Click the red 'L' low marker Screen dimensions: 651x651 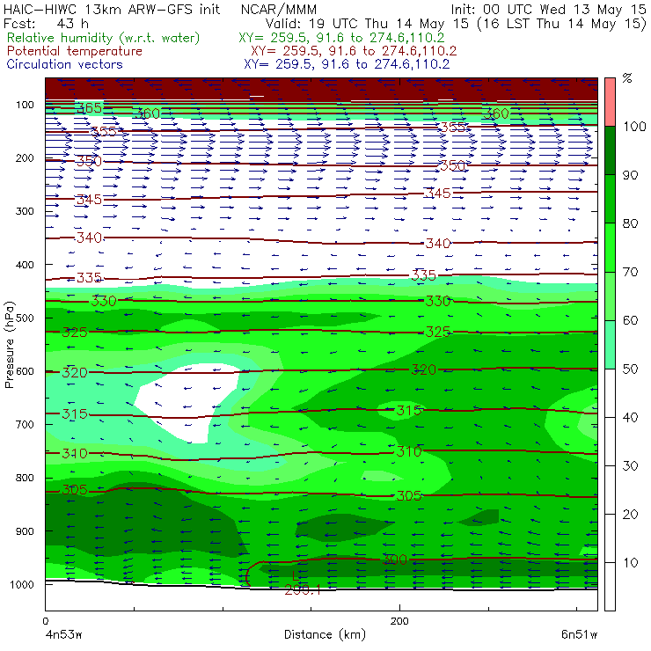[295, 576]
